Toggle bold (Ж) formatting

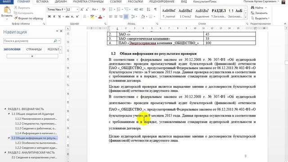click(49, 17)
